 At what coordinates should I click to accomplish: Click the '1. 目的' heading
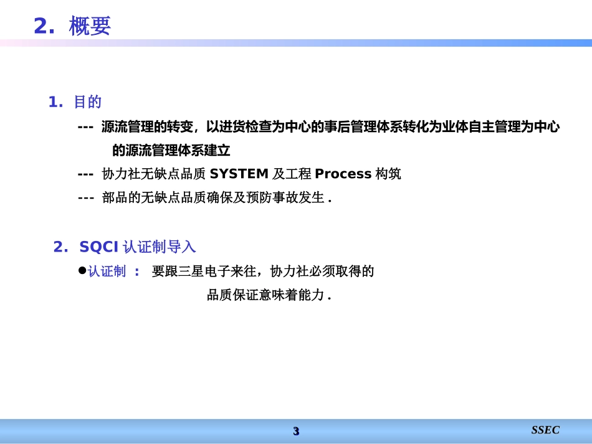pos(75,102)
